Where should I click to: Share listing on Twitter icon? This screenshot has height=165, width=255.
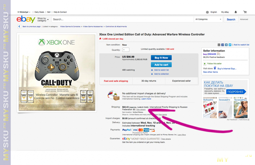[230, 45]
